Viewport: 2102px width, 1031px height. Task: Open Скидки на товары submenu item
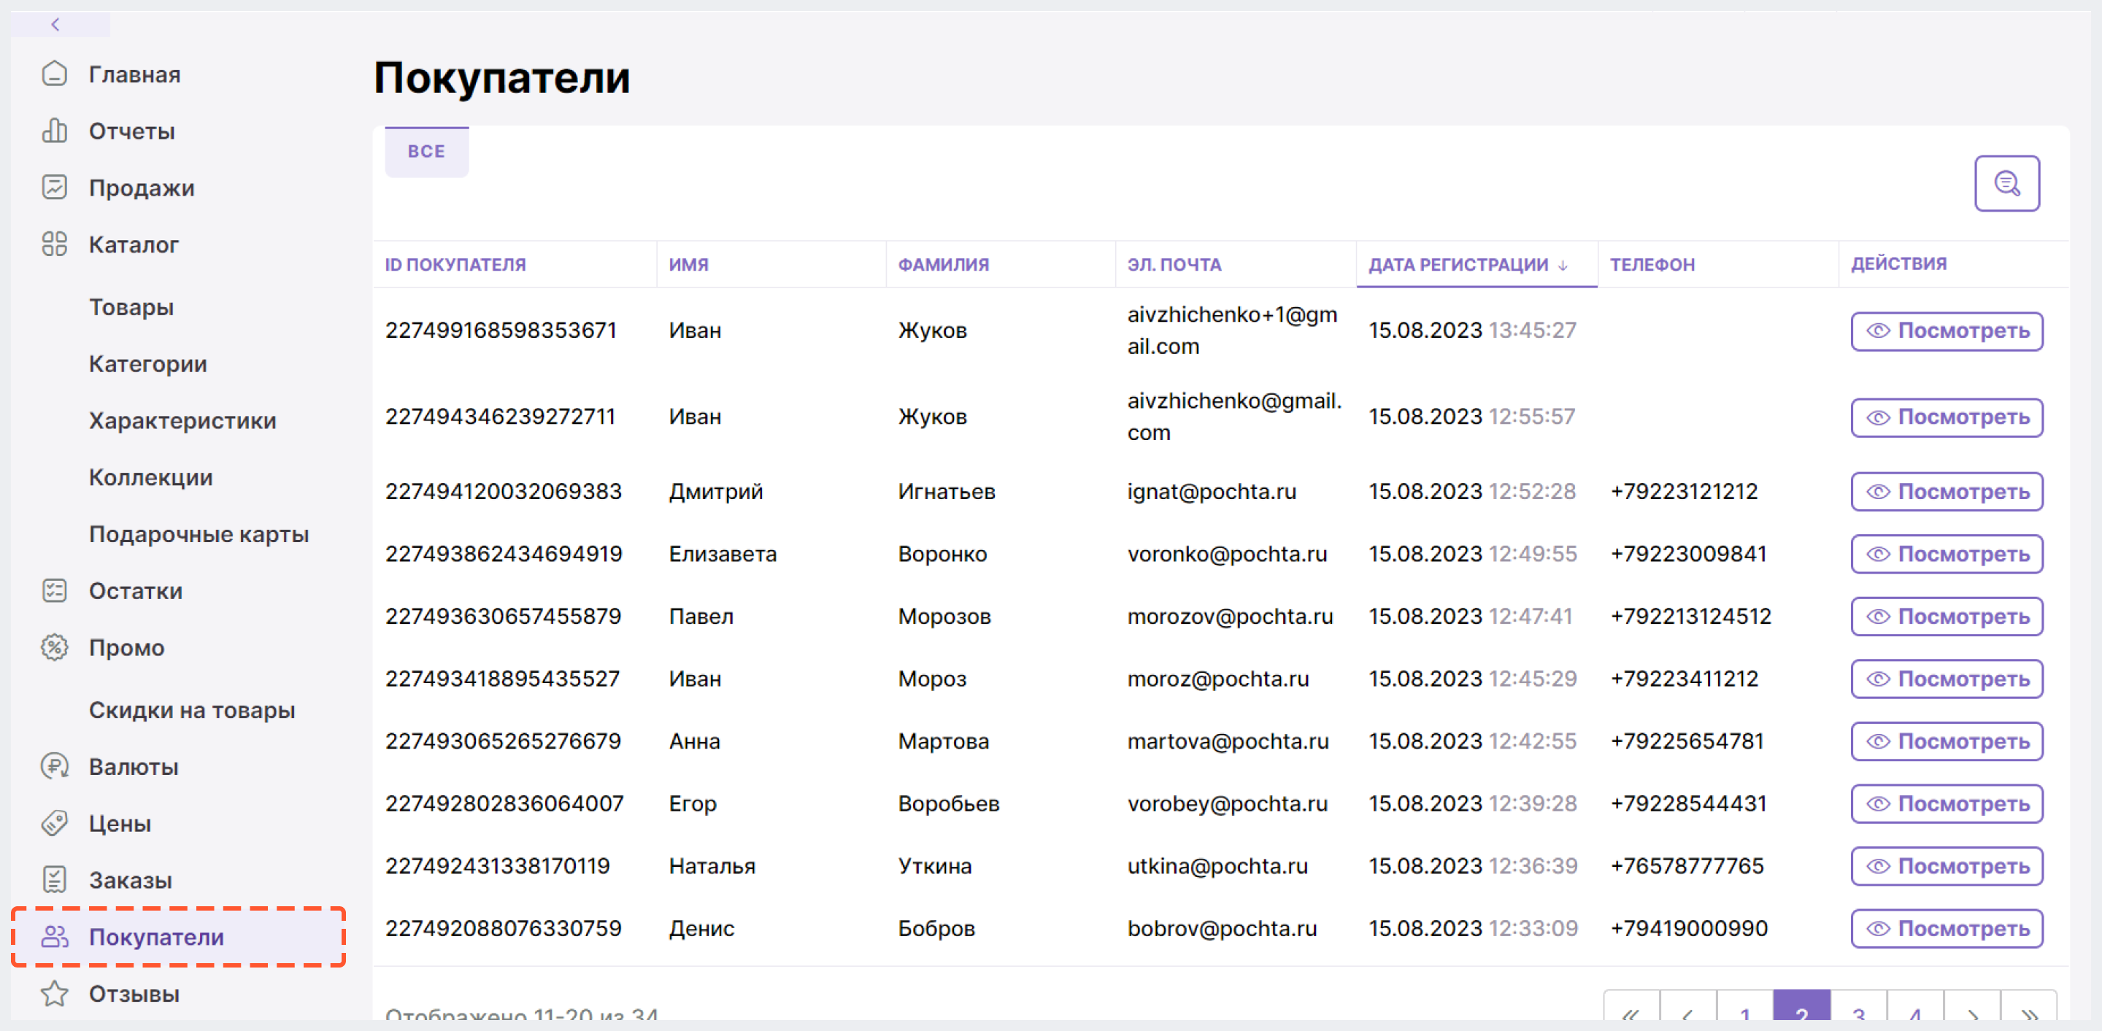[x=192, y=711]
